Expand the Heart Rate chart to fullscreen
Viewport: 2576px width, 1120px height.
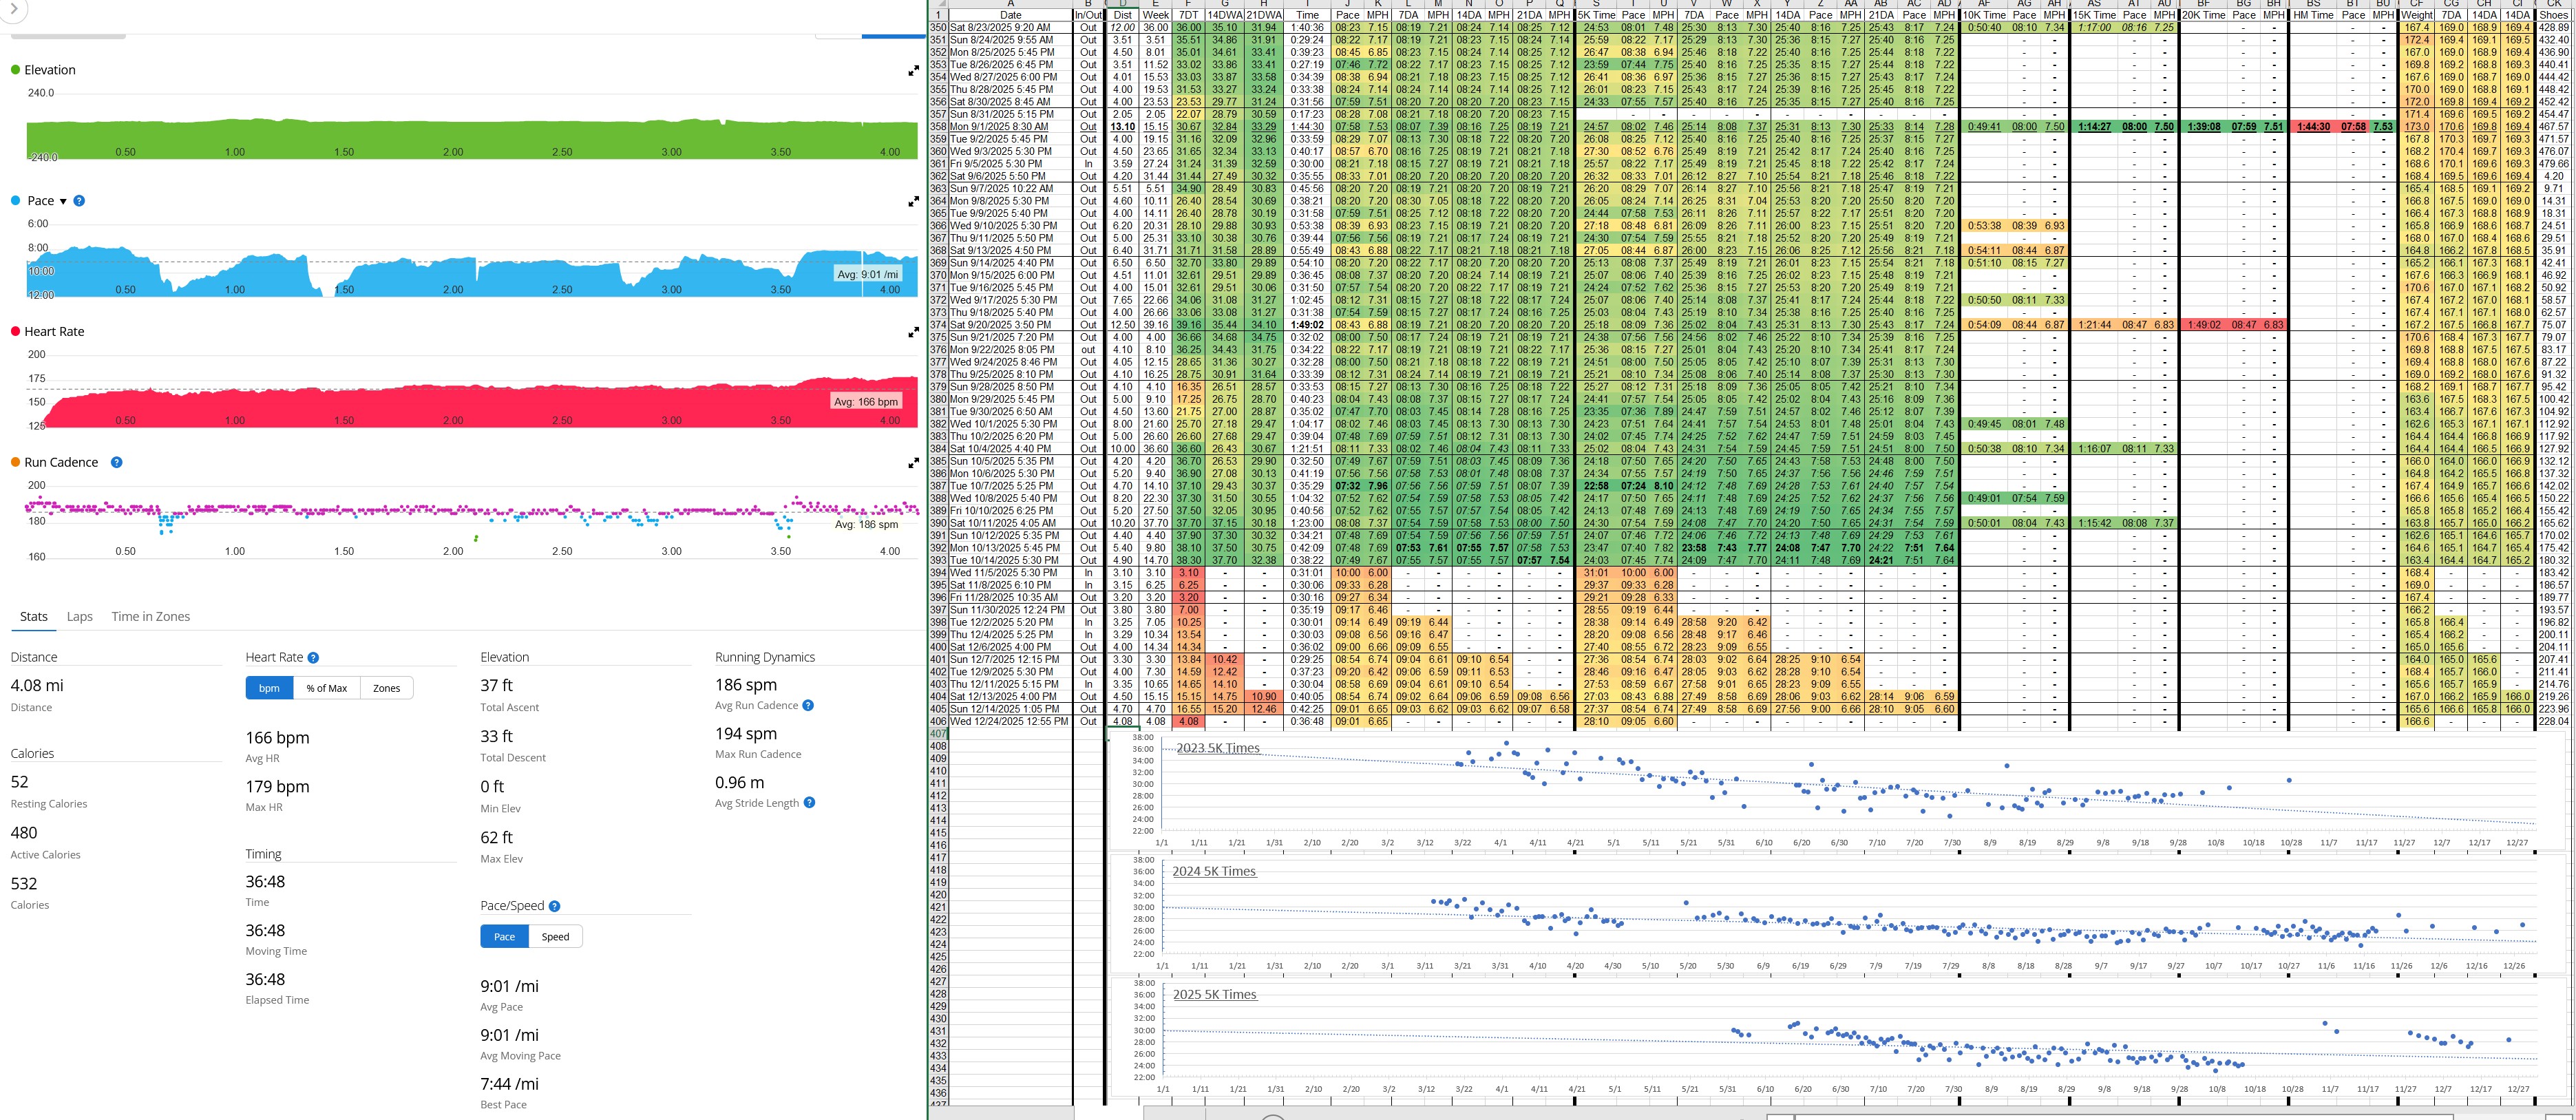(x=913, y=333)
